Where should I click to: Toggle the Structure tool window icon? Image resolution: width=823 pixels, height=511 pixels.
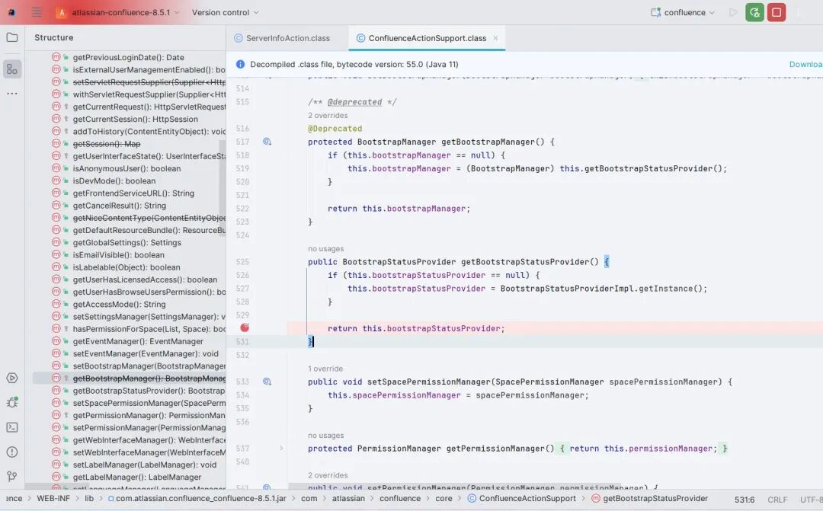point(12,69)
